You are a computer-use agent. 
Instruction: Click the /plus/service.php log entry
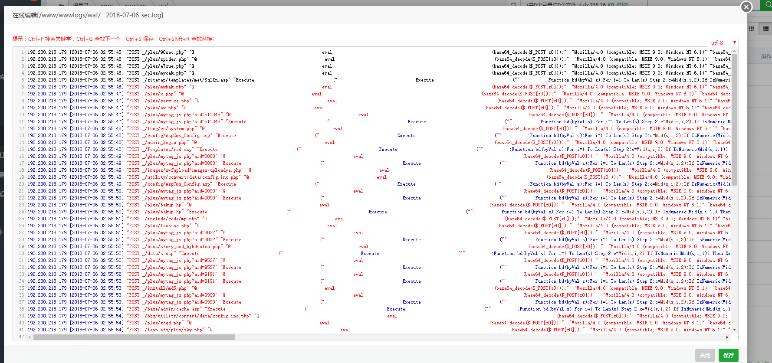[379, 101]
